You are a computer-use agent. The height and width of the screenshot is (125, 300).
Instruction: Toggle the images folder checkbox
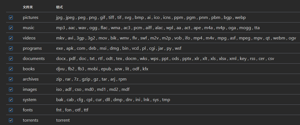[11, 89]
